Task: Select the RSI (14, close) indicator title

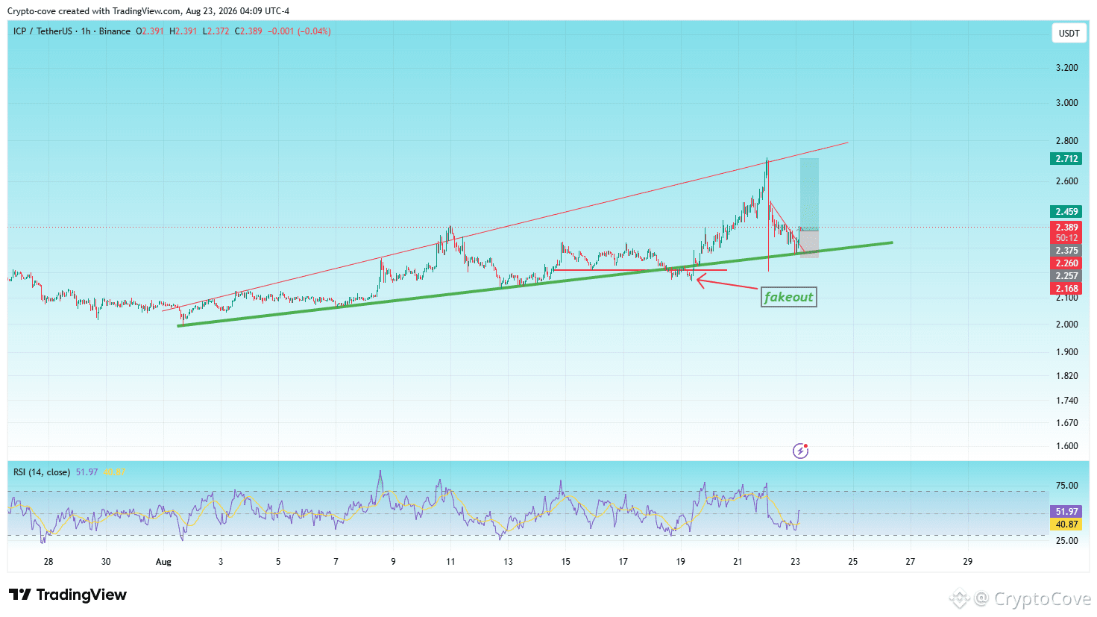Action: pos(42,472)
